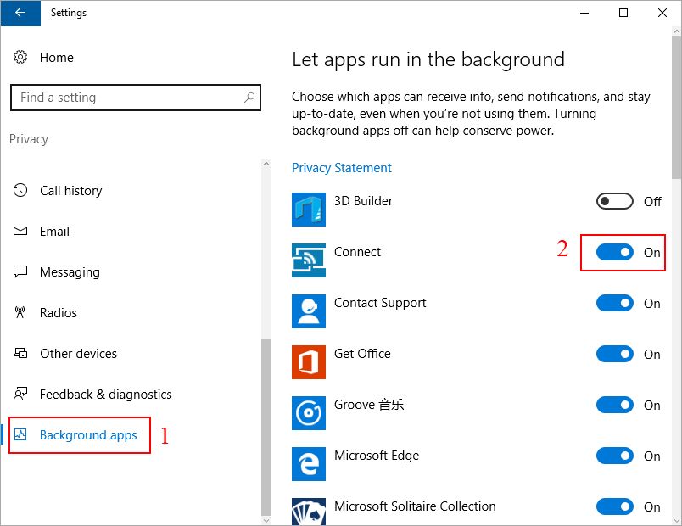Click sidebar scrollbar up arrow
Viewport: 682px width, 526px height.
(x=266, y=164)
